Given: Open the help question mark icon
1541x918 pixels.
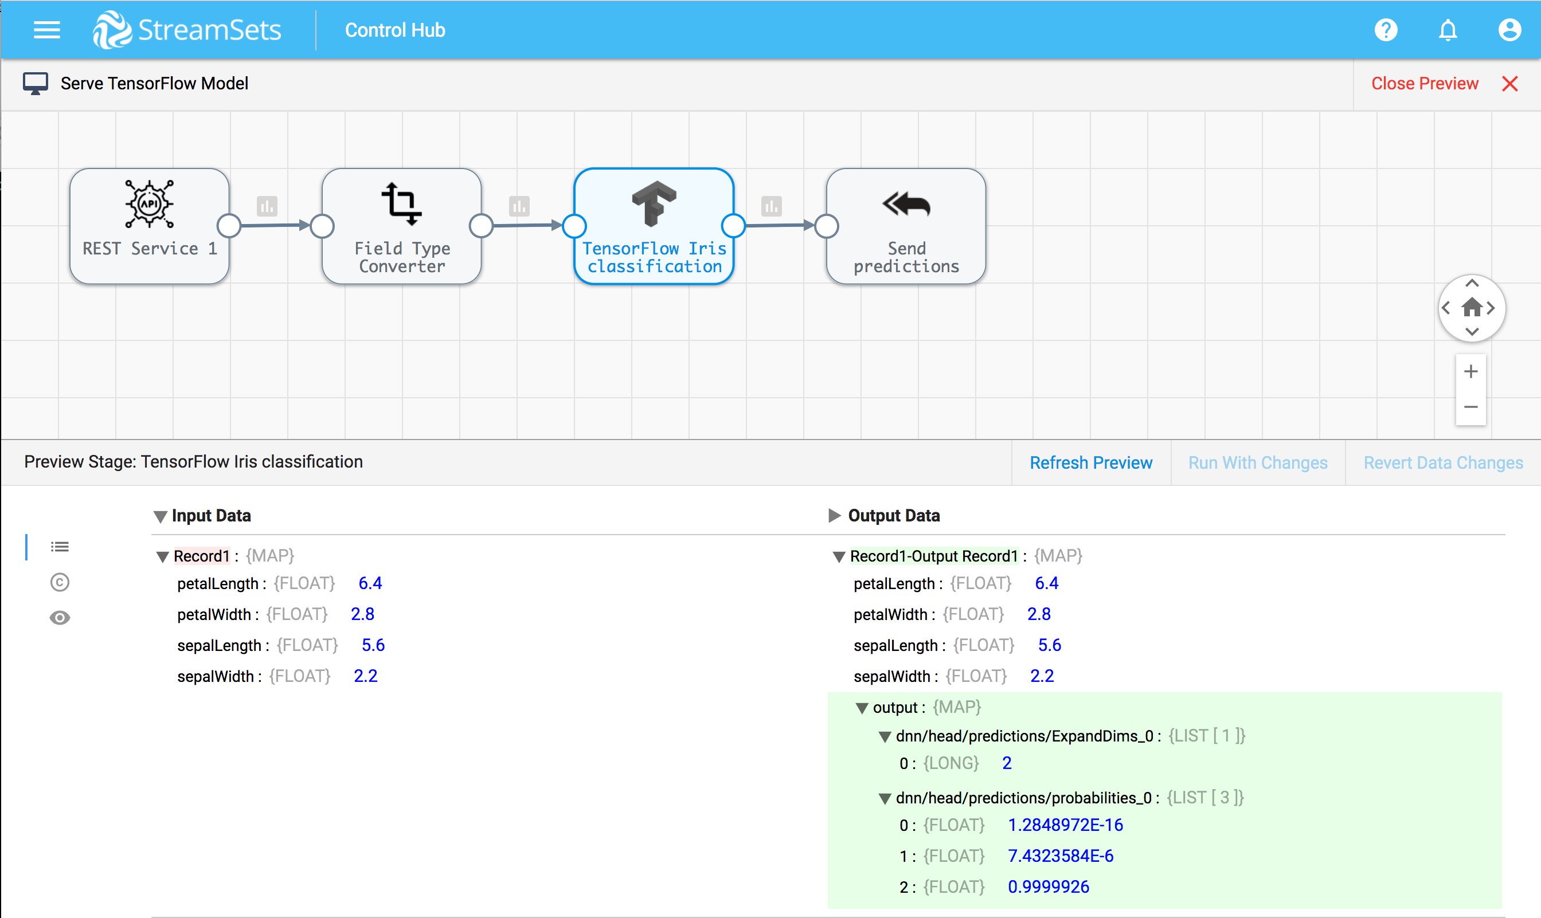Looking at the screenshot, I should [1386, 30].
